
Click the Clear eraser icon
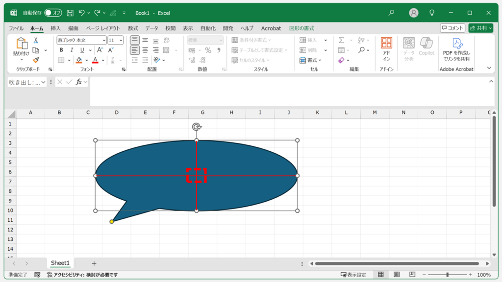pyautogui.click(x=342, y=60)
